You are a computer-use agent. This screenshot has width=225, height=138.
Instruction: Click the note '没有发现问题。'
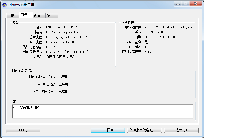(x=30, y=107)
